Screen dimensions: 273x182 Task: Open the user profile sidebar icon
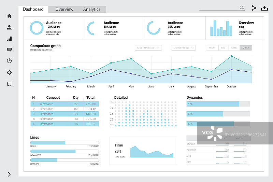[x=9, y=28]
